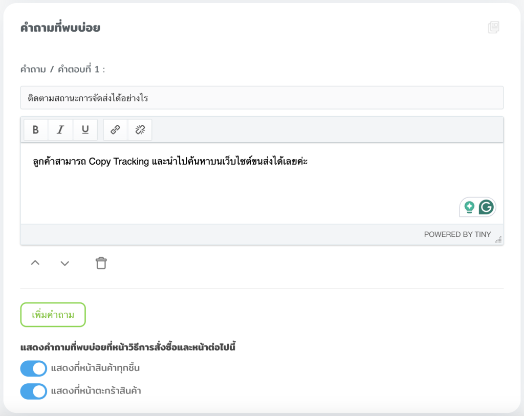Viewport: 524px width, 416px height.
Task: Open the POWERED BY TINY link
Action: 457,234
